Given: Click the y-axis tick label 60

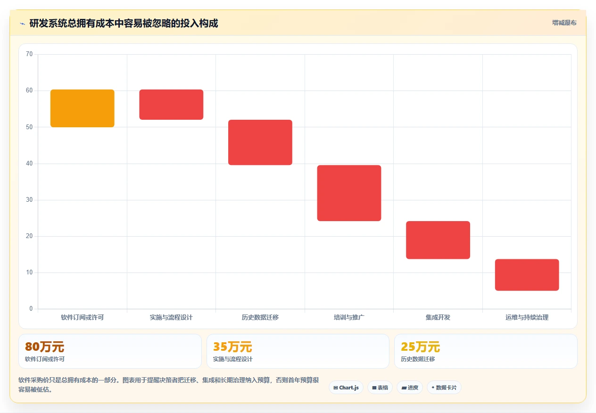Looking at the screenshot, I should coord(29,91).
